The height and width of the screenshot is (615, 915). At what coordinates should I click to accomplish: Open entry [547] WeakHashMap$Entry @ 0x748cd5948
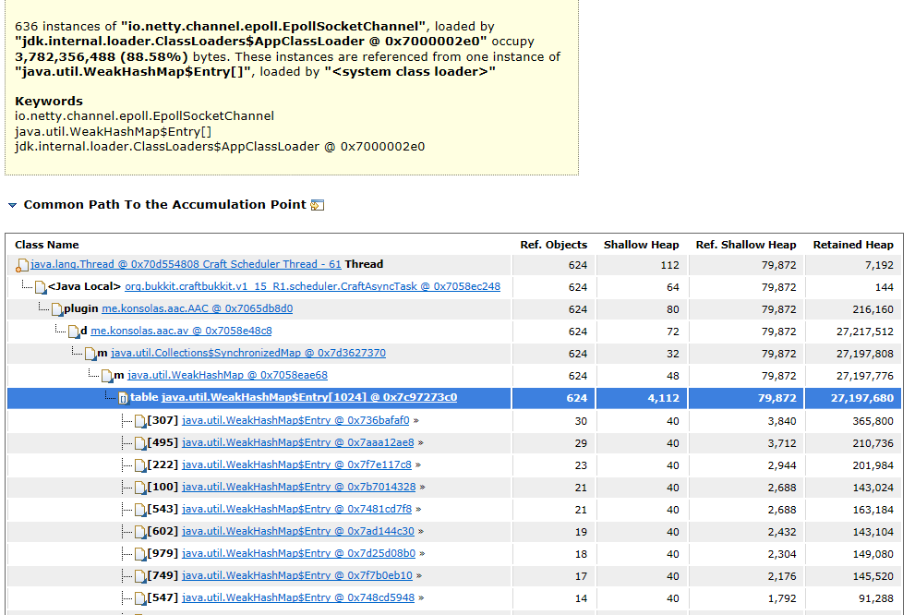click(x=298, y=597)
